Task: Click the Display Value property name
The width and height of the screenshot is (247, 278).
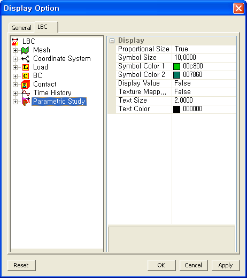Action: (x=139, y=83)
